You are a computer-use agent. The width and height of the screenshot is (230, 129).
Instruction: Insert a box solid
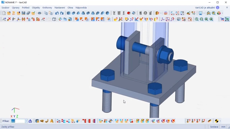click(68, 13)
